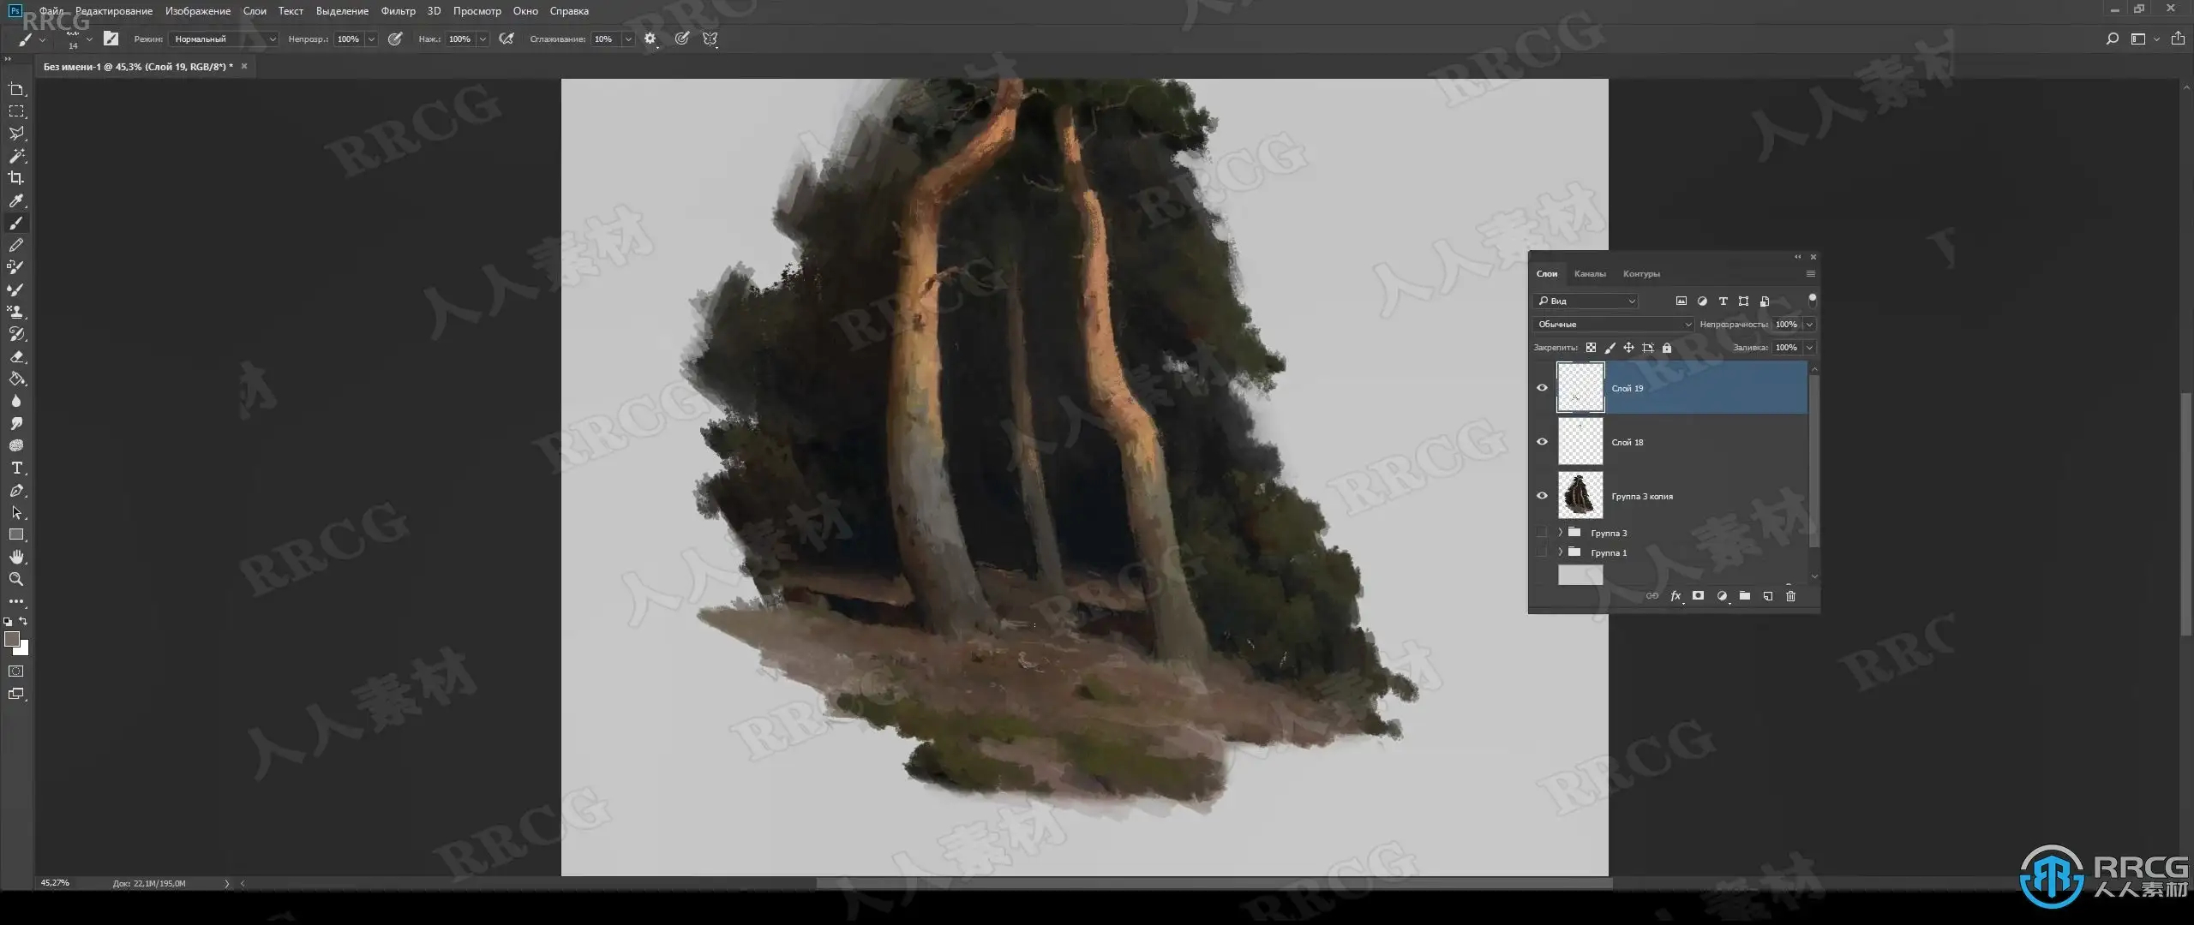Viewport: 2194px width, 925px height.
Task: Select the Zoom tool
Action: click(x=16, y=579)
